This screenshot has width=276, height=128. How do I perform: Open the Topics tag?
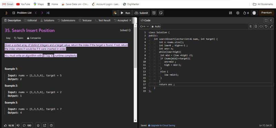[x=19, y=38]
